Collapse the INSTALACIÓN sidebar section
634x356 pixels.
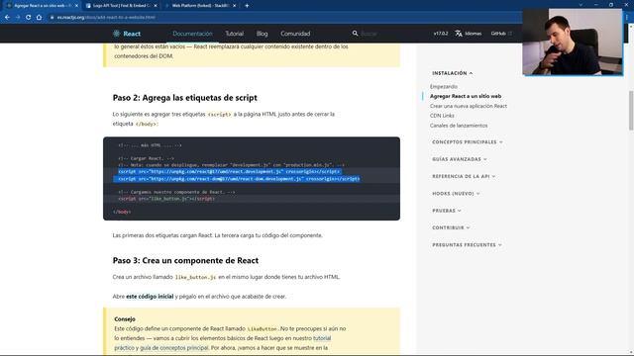[452, 73]
